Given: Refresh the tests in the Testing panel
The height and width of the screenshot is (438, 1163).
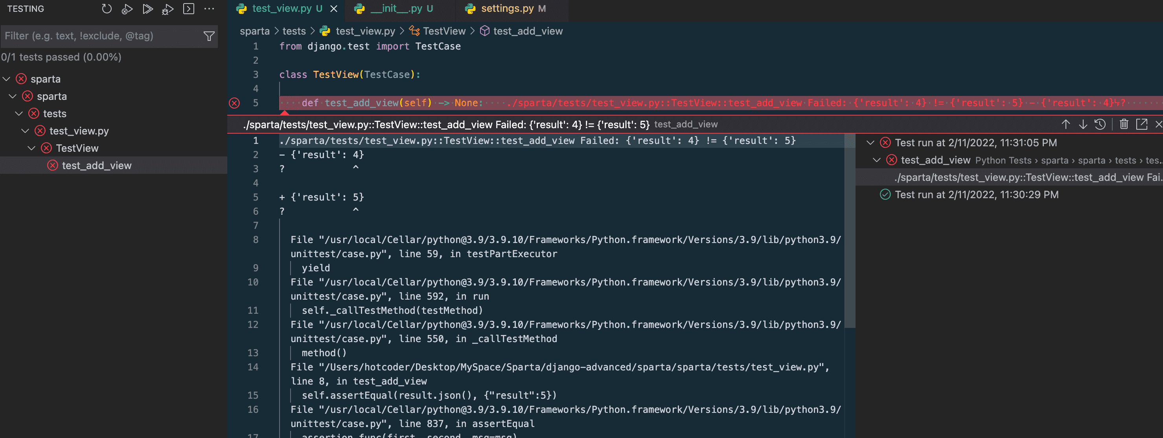Looking at the screenshot, I should [x=107, y=9].
